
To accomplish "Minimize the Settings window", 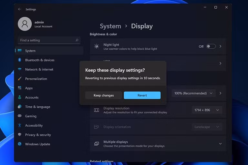I will pos(205,7).
